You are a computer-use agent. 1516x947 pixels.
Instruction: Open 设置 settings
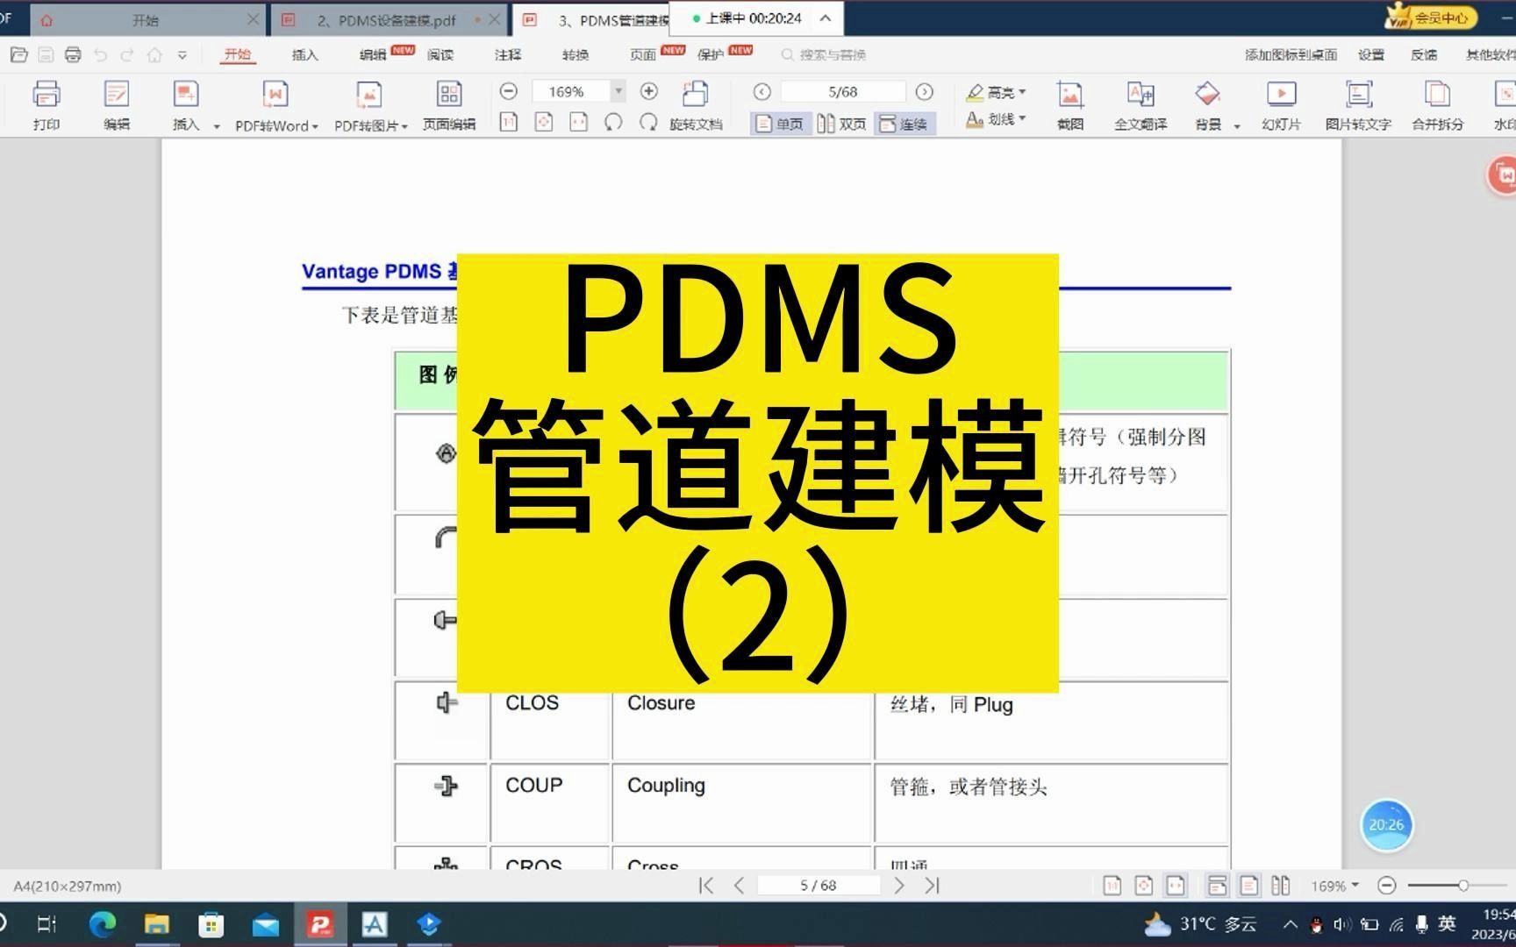[1371, 54]
